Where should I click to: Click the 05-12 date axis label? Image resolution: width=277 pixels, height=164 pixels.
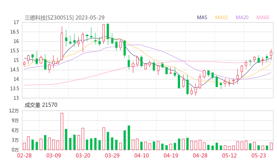(x=229, y=155)
